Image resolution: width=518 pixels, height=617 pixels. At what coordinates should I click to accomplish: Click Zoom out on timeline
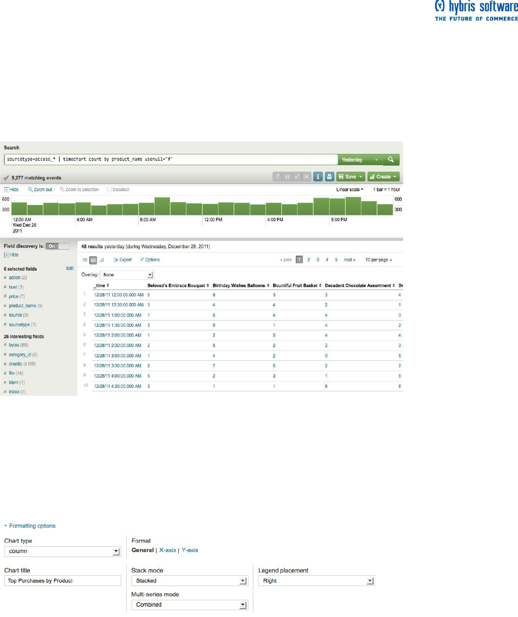pyautogui.click(x=40, y=190)
